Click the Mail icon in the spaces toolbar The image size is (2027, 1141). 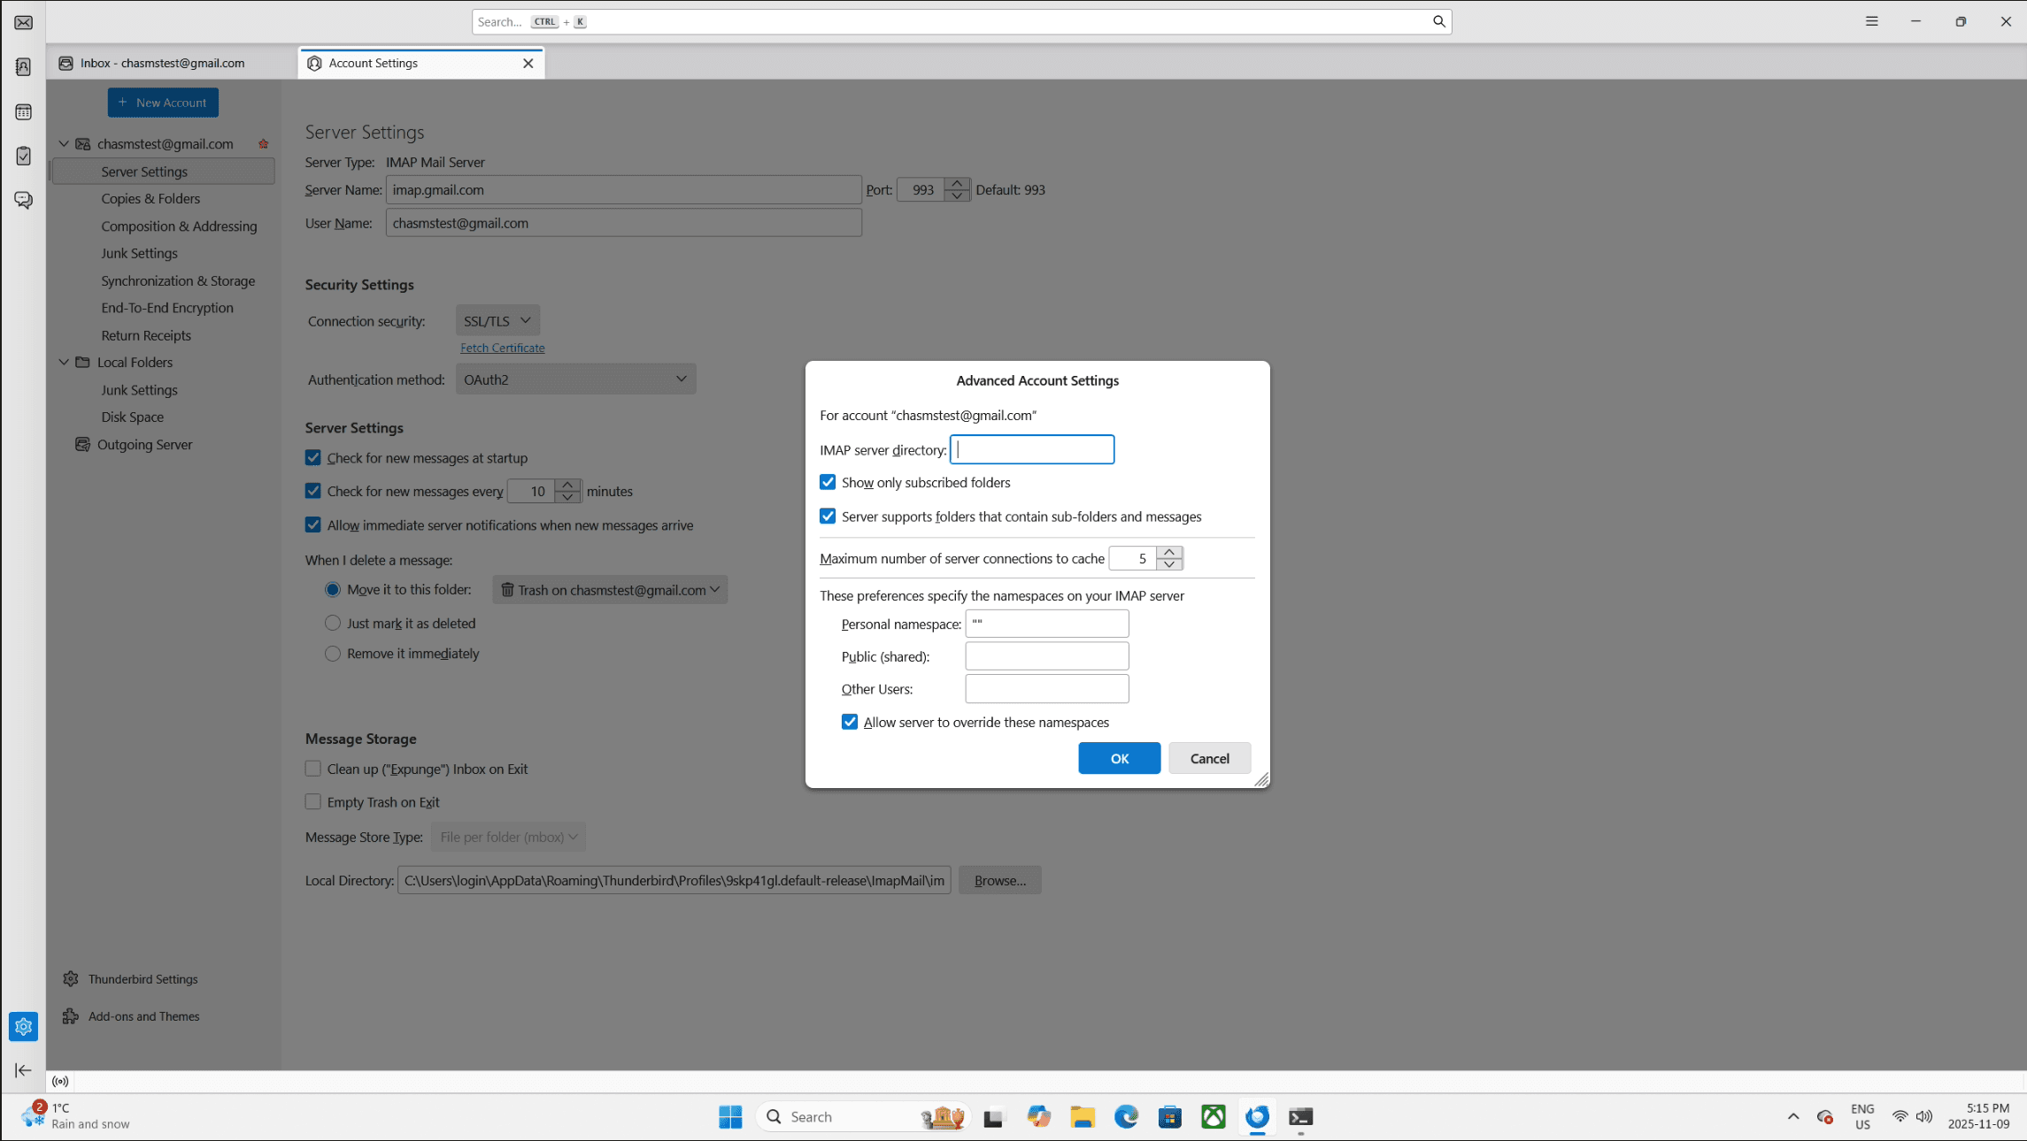click(24, 22)
